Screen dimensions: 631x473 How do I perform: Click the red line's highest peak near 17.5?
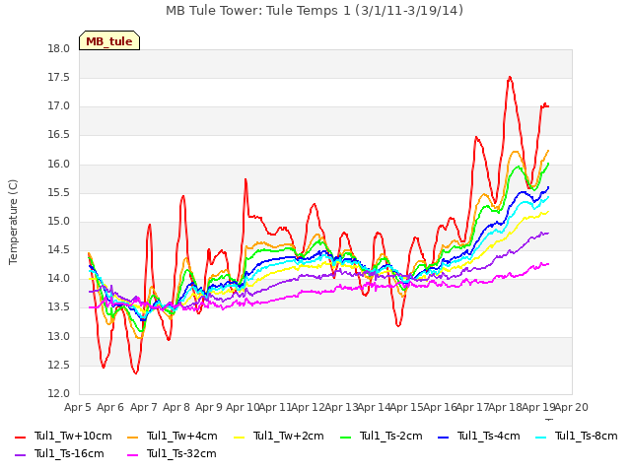click(510, 77)
